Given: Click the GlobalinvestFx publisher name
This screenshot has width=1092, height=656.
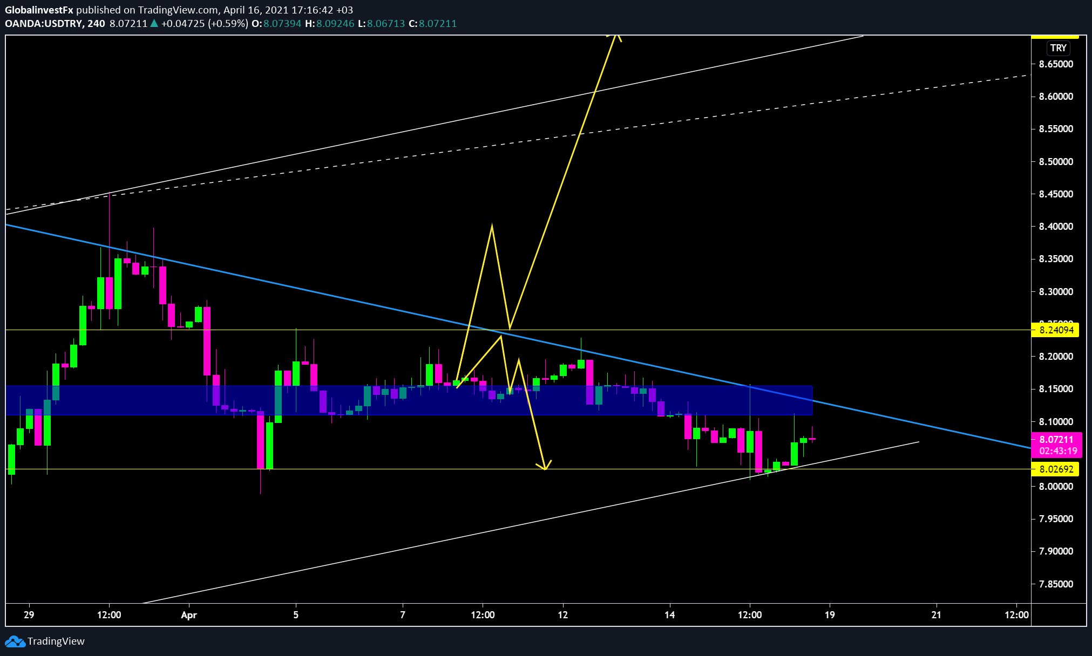Looking at the screenshot, I should pyautogui.click(x=39, y=10).
